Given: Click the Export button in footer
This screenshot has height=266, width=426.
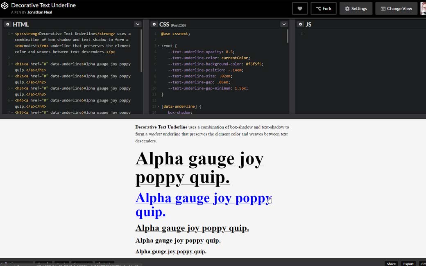Looking at the screenshot, I should click(x=408, y=264).
